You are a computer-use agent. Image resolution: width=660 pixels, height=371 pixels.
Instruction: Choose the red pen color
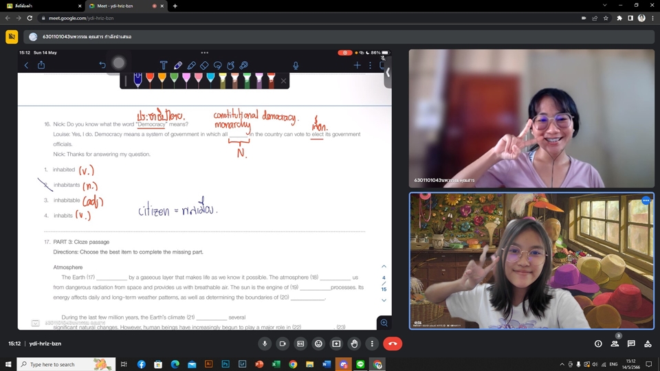point(150,79)
